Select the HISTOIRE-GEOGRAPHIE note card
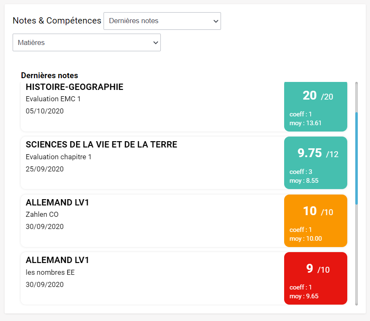 click(152, 107)
